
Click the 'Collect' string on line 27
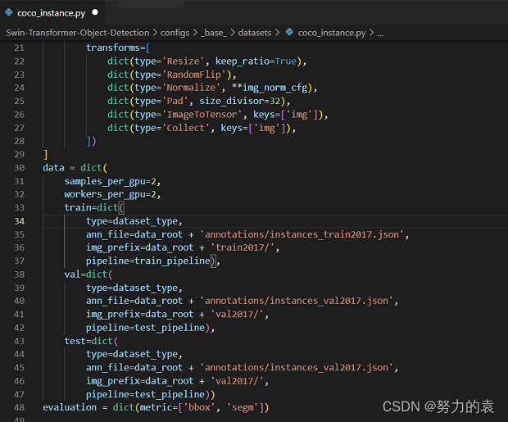pyautogui.click(x=186, y=128)
